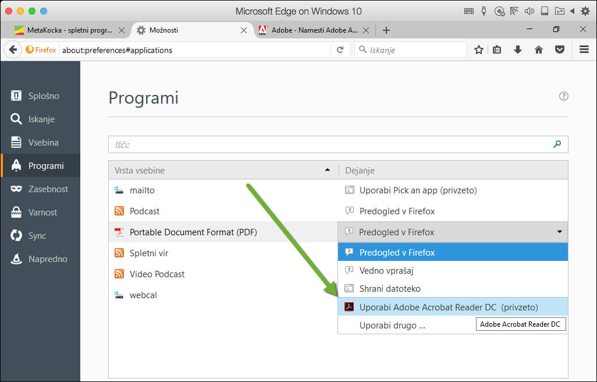
Task: Click the VM shared folder icon in title bar
Action: 559,11
